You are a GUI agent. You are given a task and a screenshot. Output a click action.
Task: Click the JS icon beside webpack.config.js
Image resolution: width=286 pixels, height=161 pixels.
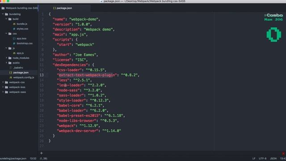pos(11,77)
